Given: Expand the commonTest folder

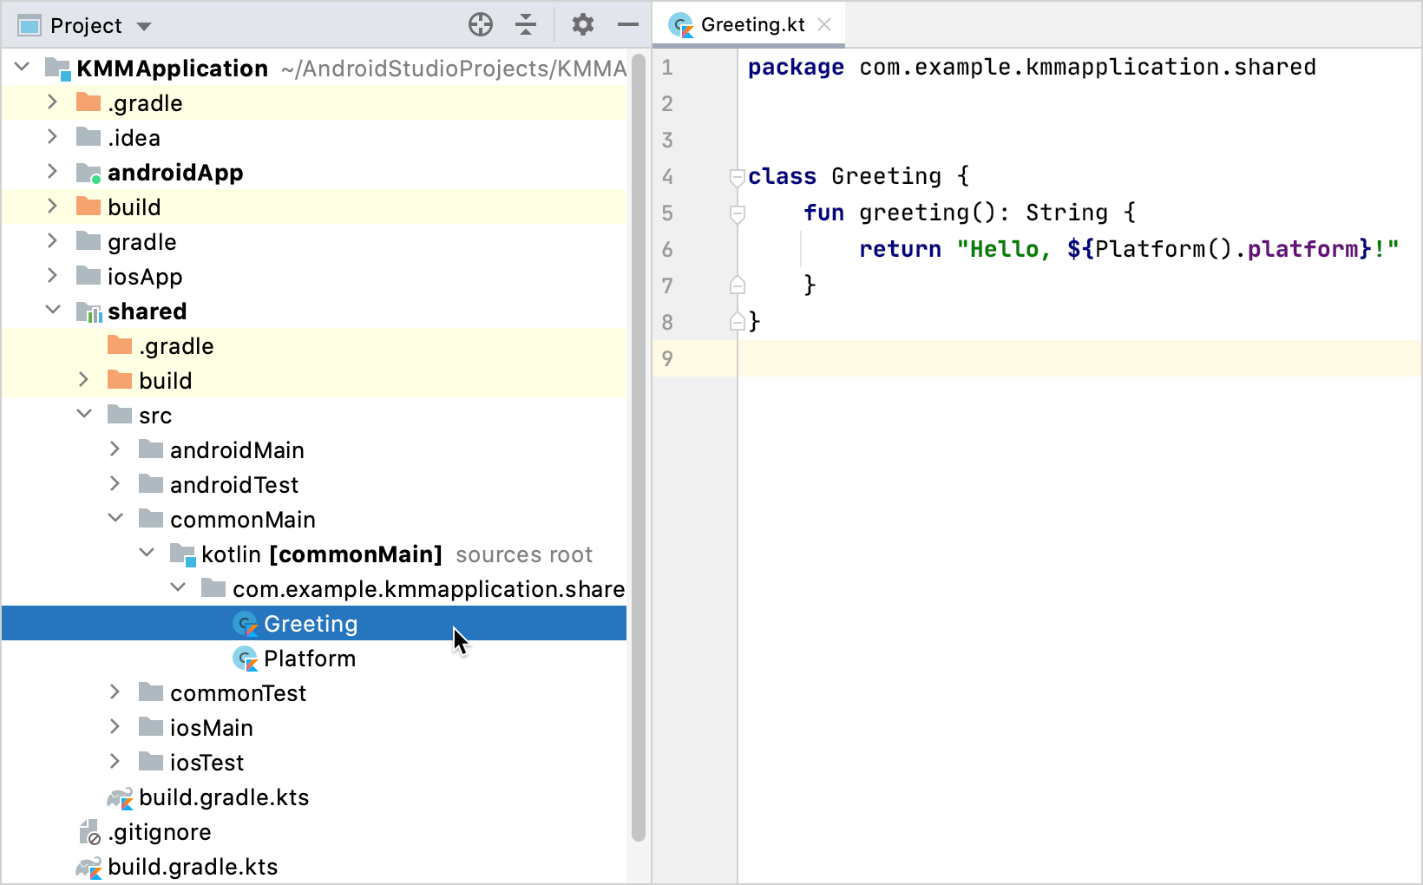Looking at the screenshot, I should pos(115,692).
